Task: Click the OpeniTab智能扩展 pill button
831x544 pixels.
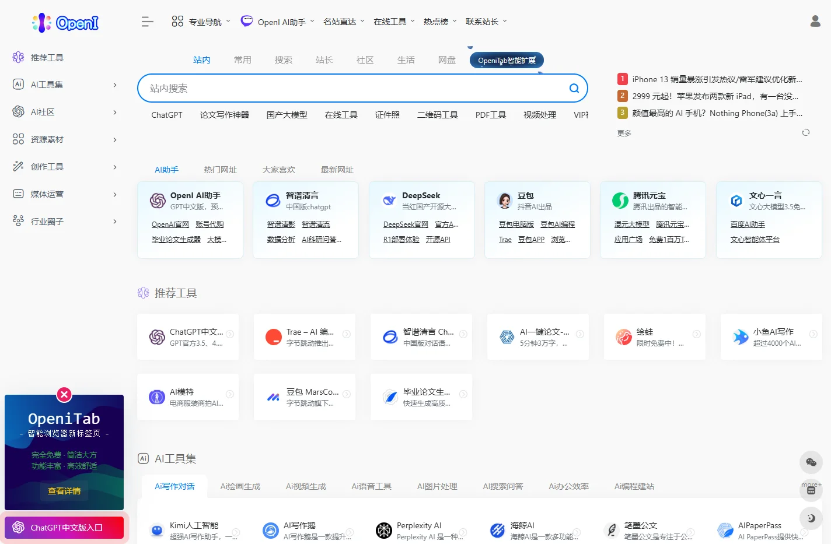Action: [507, 61]
